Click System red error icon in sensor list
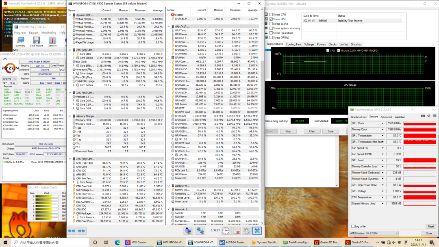This screenshot has height=247, width=439. tap(173, 15)
